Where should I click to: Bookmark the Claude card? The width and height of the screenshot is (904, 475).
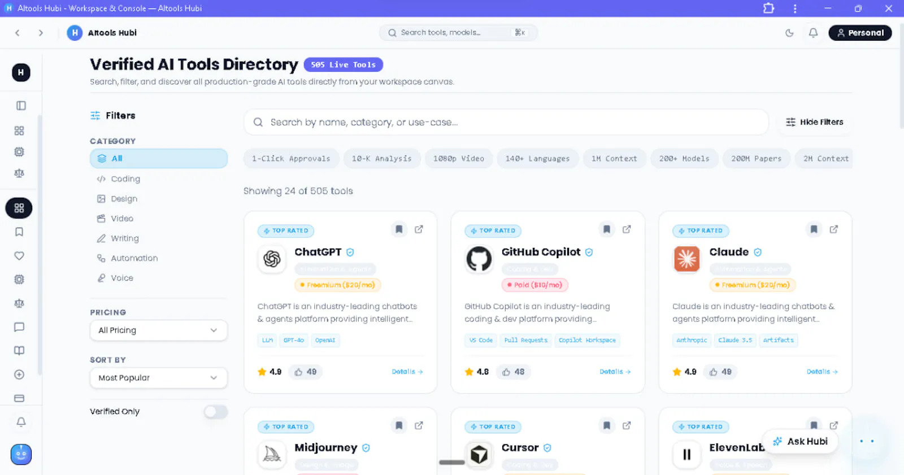(814, 229)
